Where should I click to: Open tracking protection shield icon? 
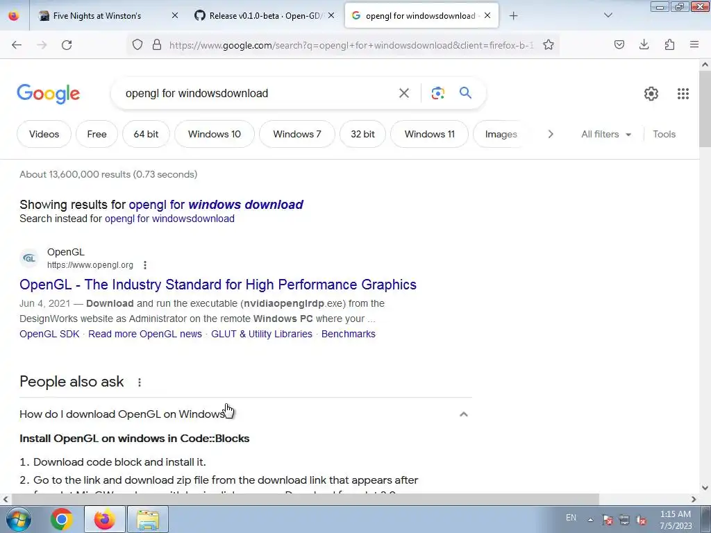coord(137,44)
